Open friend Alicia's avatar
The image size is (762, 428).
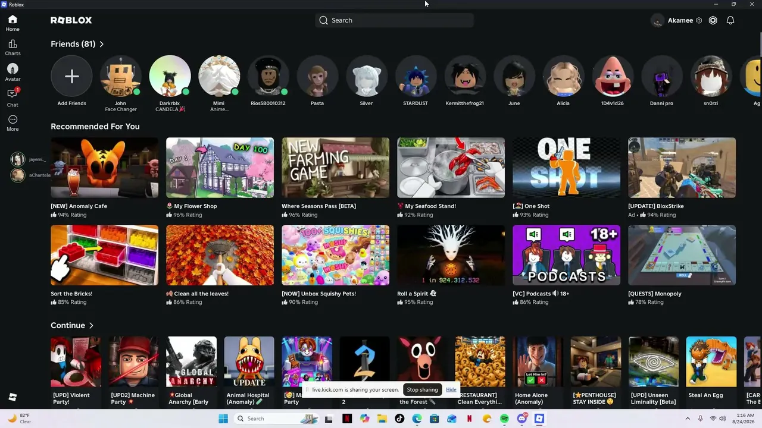click(x=563, y=76)
